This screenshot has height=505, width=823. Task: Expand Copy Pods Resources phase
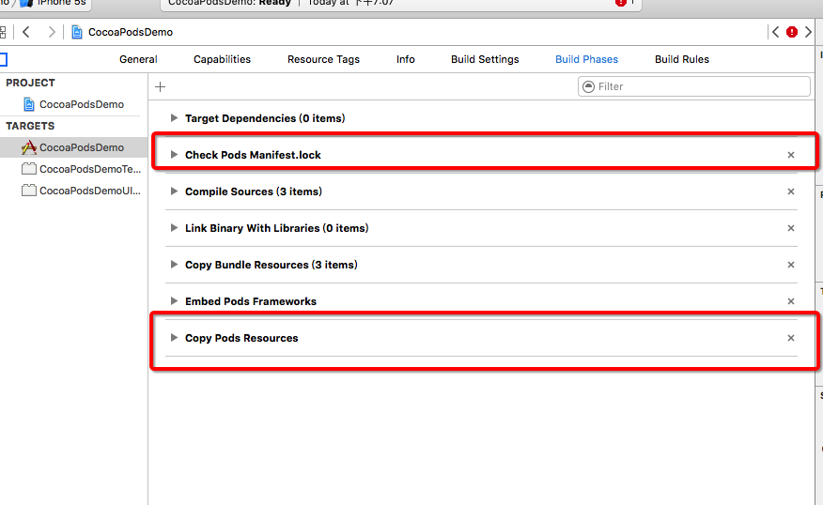pyautogui.click(x=174, y=338)
